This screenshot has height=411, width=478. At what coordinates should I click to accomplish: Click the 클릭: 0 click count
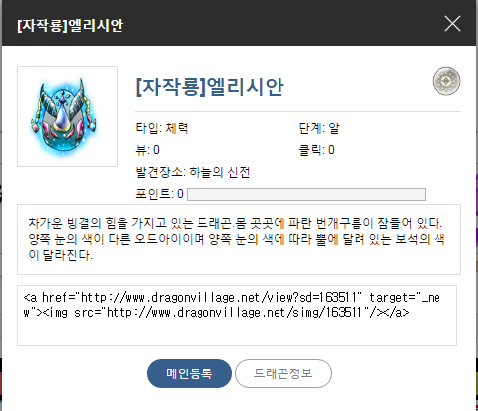[x=316, y=150]
